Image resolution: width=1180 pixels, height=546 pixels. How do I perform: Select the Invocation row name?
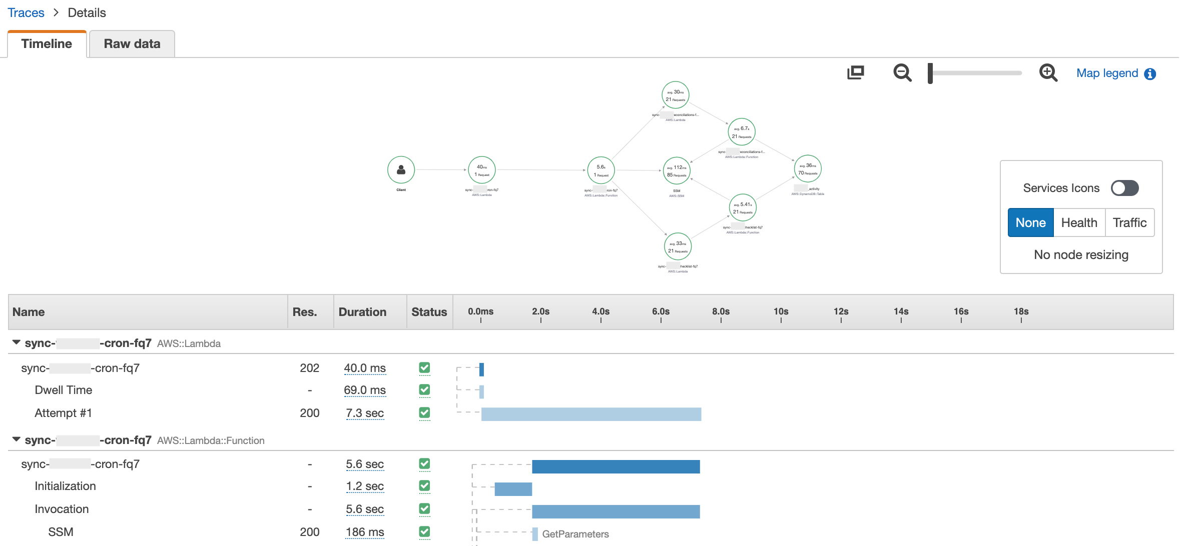click(x=62, y=509)
